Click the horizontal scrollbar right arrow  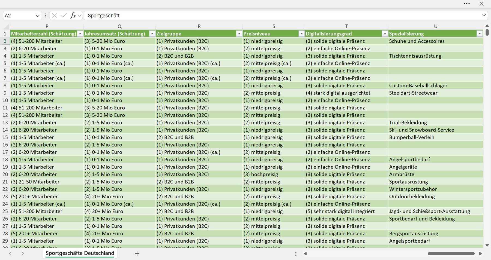(x=480, y=253)
